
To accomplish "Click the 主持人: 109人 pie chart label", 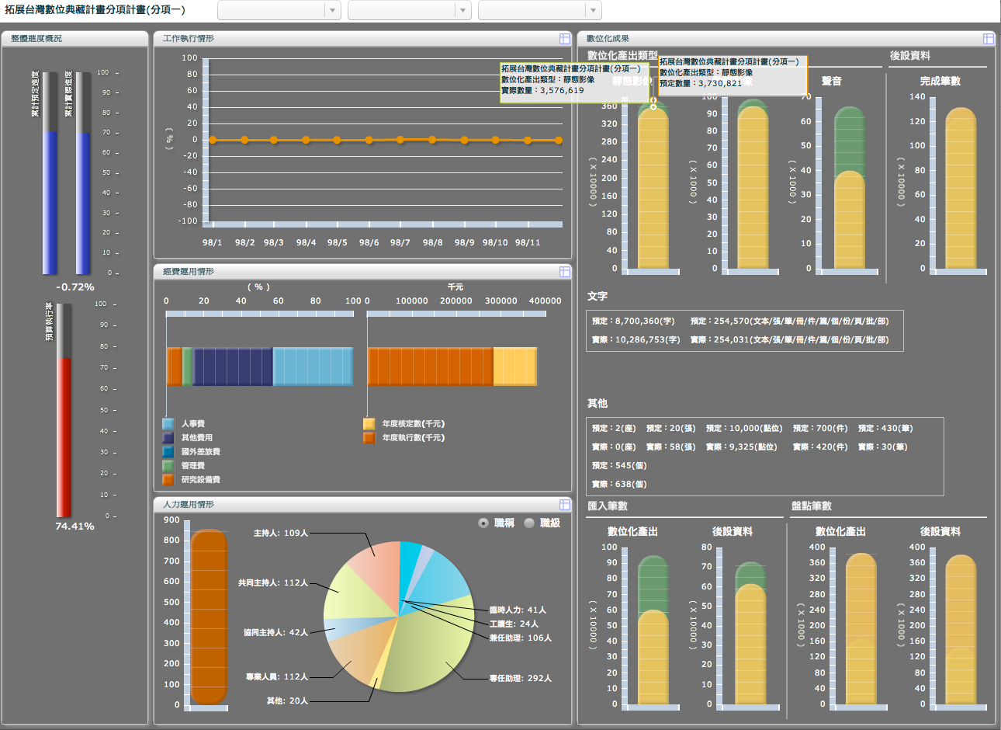I will point(281,534).
